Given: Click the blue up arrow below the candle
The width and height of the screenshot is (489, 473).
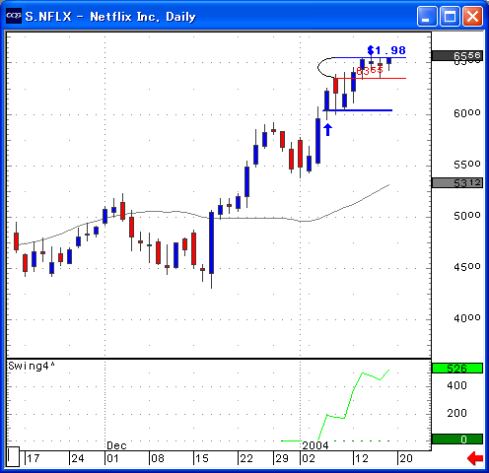Looking at the screenshot, I should point(327,129).
